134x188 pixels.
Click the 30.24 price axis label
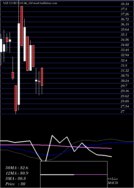pos(125,81)
